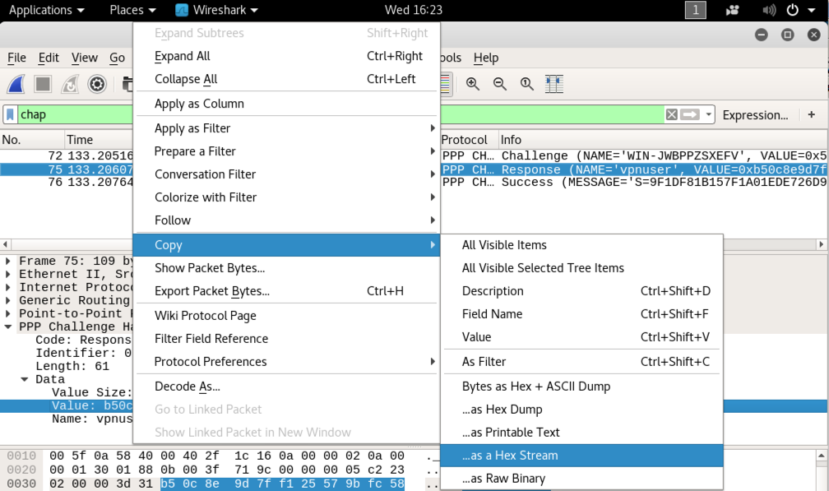Screen dimensions: 829x491
Task: Open capture options gear icon
Action: click(97, 84)
